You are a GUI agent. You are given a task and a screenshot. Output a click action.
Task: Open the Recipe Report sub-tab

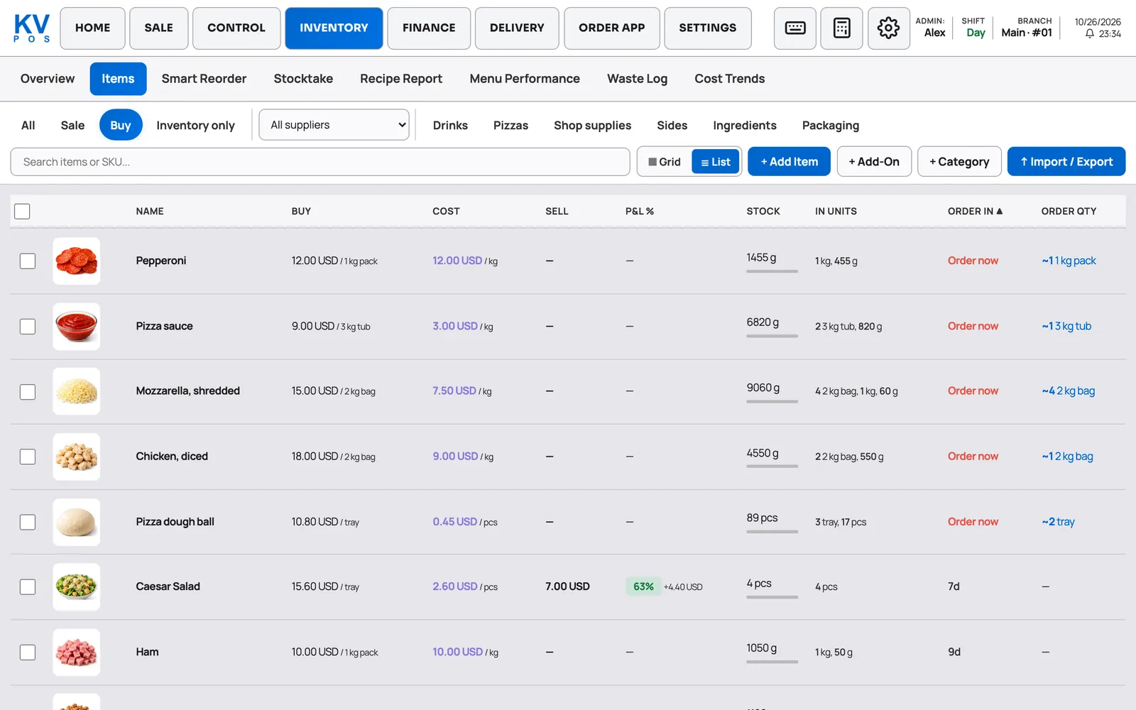pyautogui.click(x=401, y=79)
